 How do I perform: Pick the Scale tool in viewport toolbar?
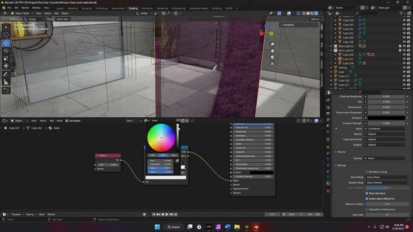coord(6,59)
